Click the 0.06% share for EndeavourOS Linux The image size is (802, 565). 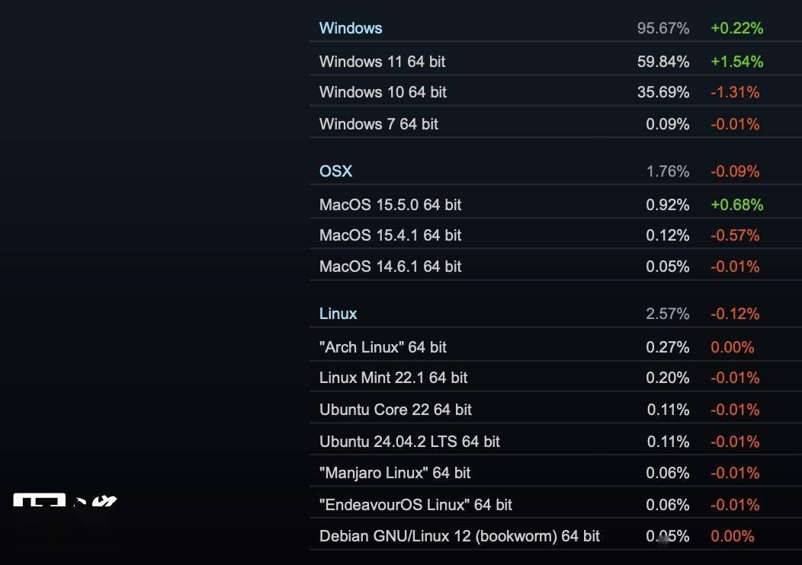(x=668, y=506)
